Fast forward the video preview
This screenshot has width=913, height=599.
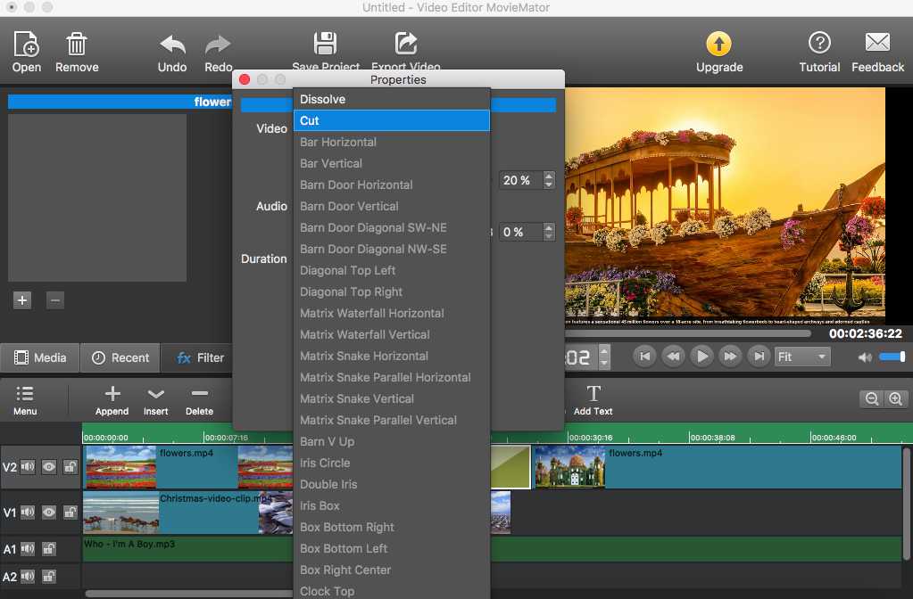tap(730, 357)
